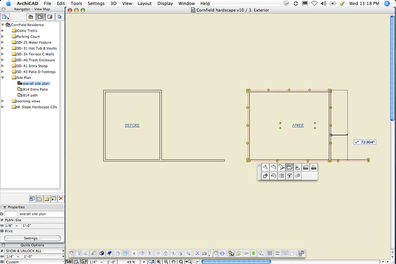Click the AFTER label link
The width and height of the screenshot is (396, 264).
click(x=298, y=125)
